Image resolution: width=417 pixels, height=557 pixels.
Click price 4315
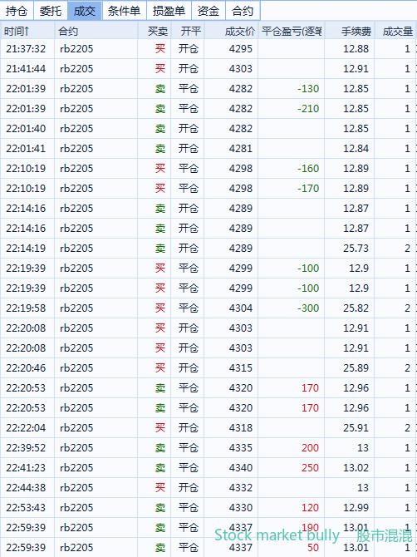(x=241, y=367)
